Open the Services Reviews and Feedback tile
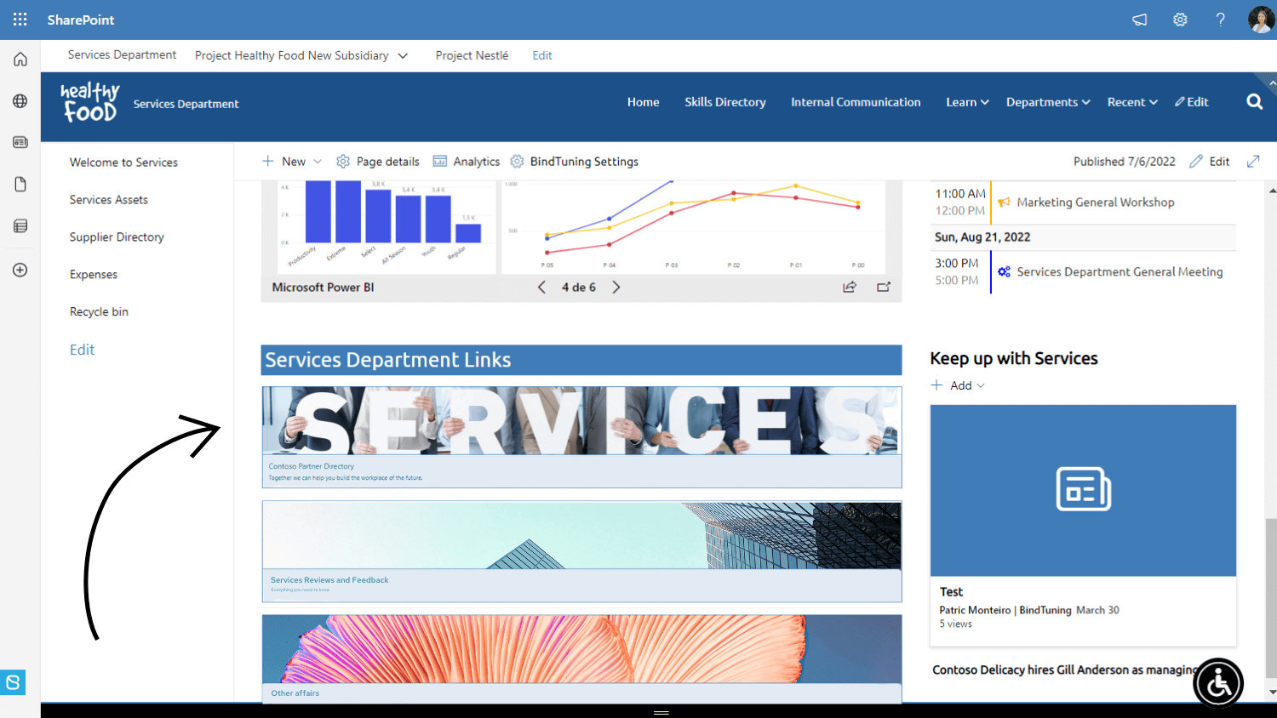 [581, 551]
